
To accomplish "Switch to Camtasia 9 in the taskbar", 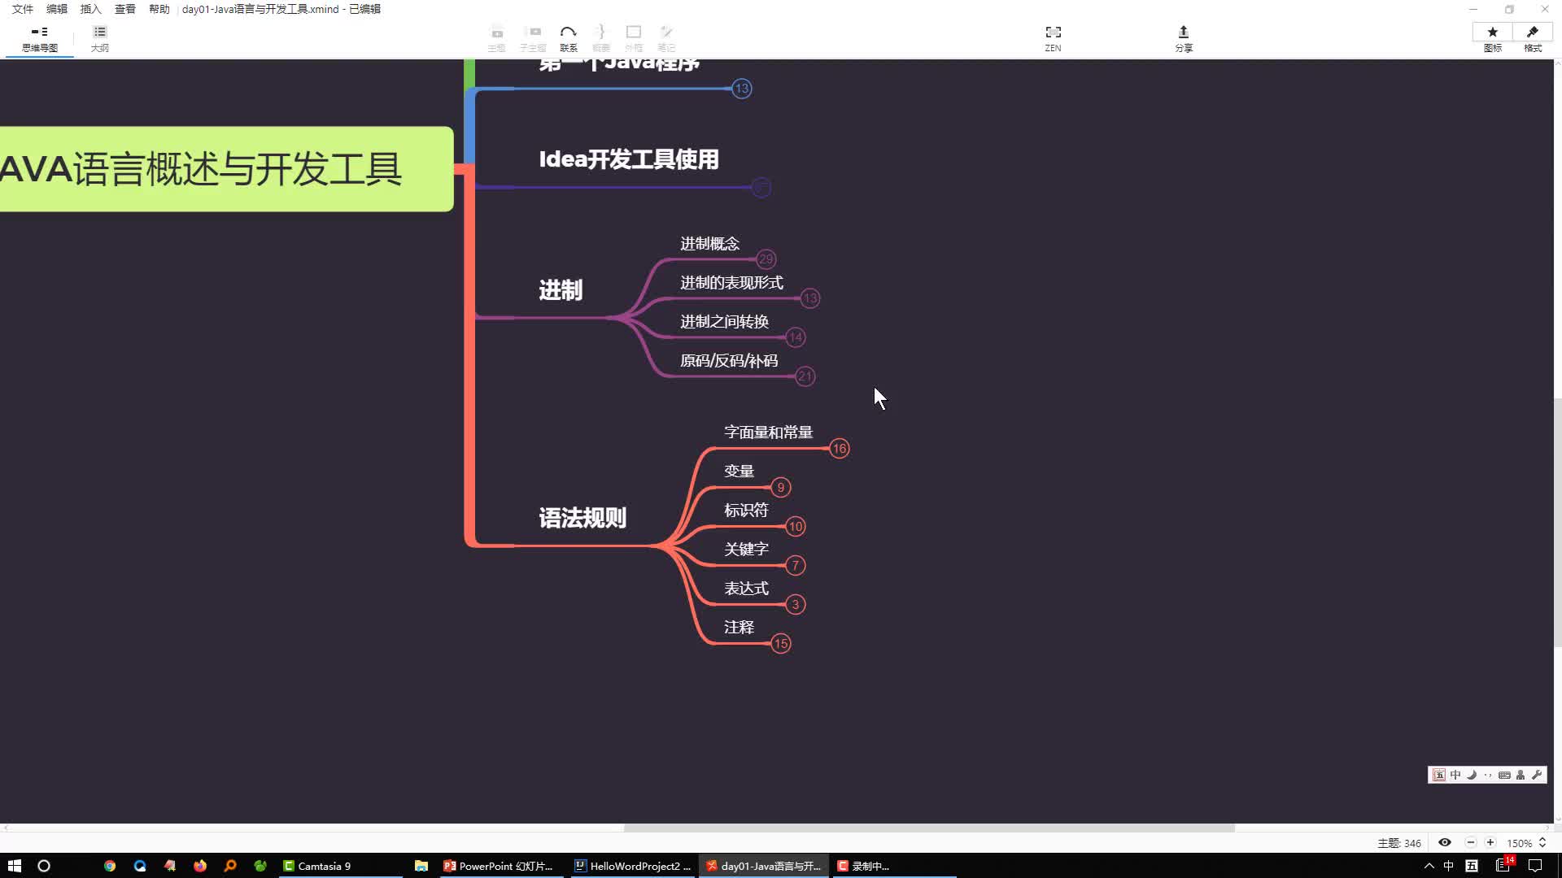I will (341, 866).
